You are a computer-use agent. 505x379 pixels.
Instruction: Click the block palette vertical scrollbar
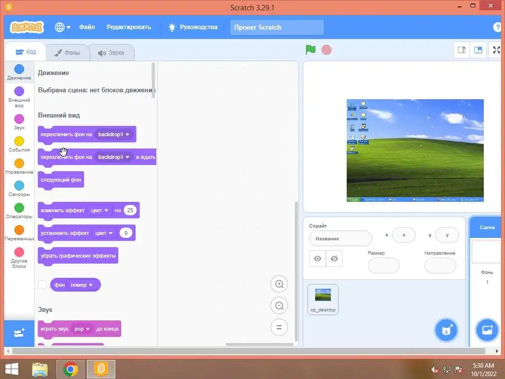pos(153,79)
